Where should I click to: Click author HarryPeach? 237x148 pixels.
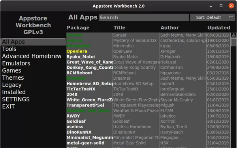pyautogui.click(x=171, y=132)
